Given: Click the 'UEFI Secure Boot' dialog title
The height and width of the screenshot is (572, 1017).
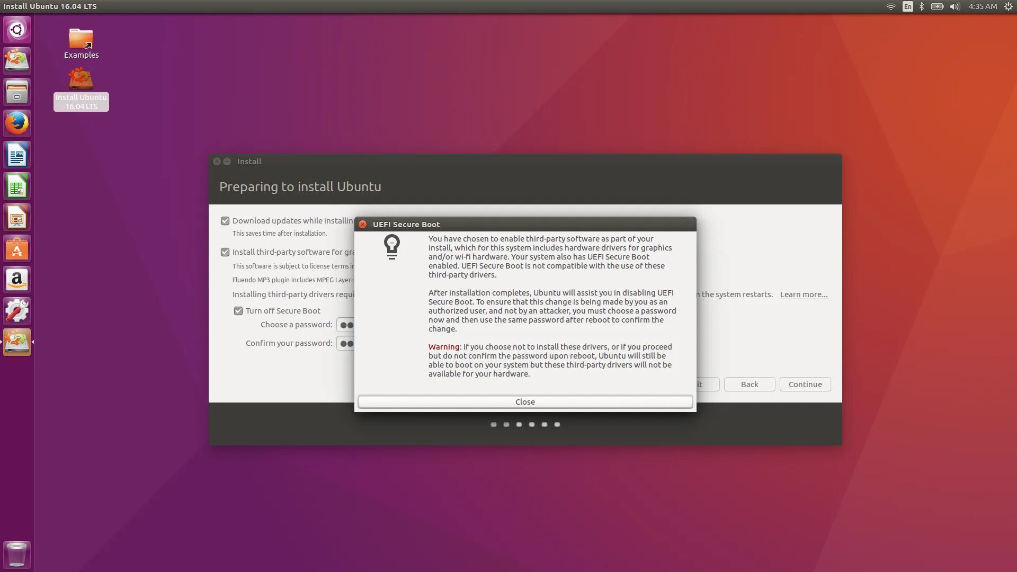Looking at the screenshot, I should (406, 225).
